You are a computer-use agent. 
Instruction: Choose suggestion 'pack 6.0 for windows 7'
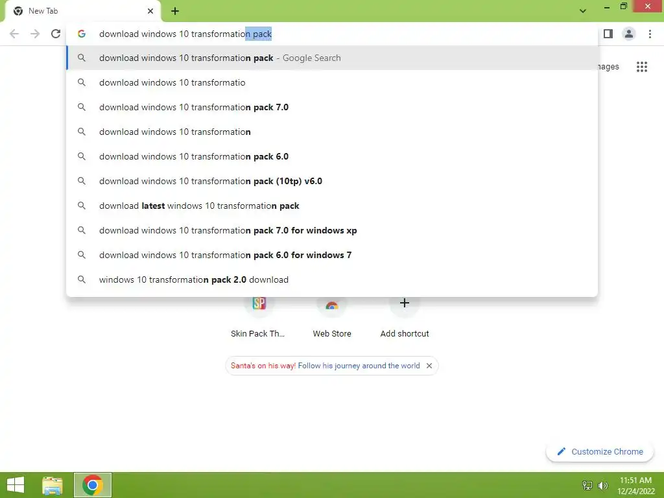tap(332, 255)
